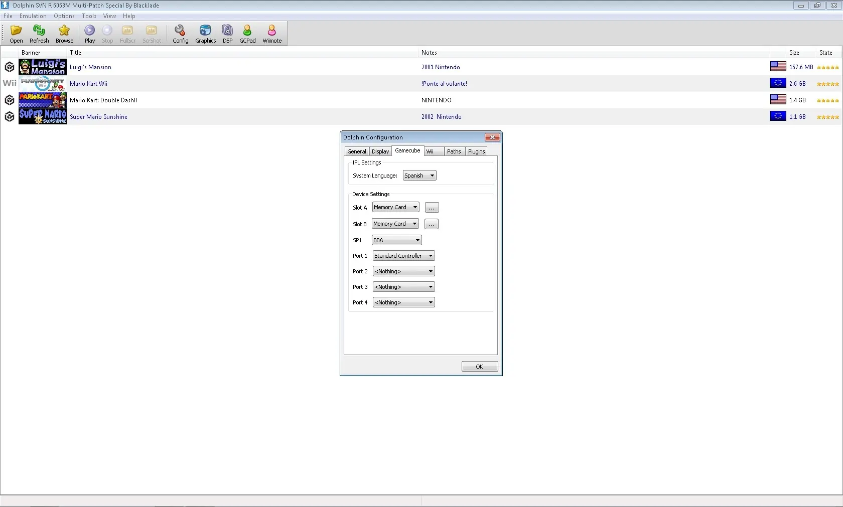Click the star rating for Luigi's Mansion
The height and width of the screenshot is (507, 843).
point(828,67)
